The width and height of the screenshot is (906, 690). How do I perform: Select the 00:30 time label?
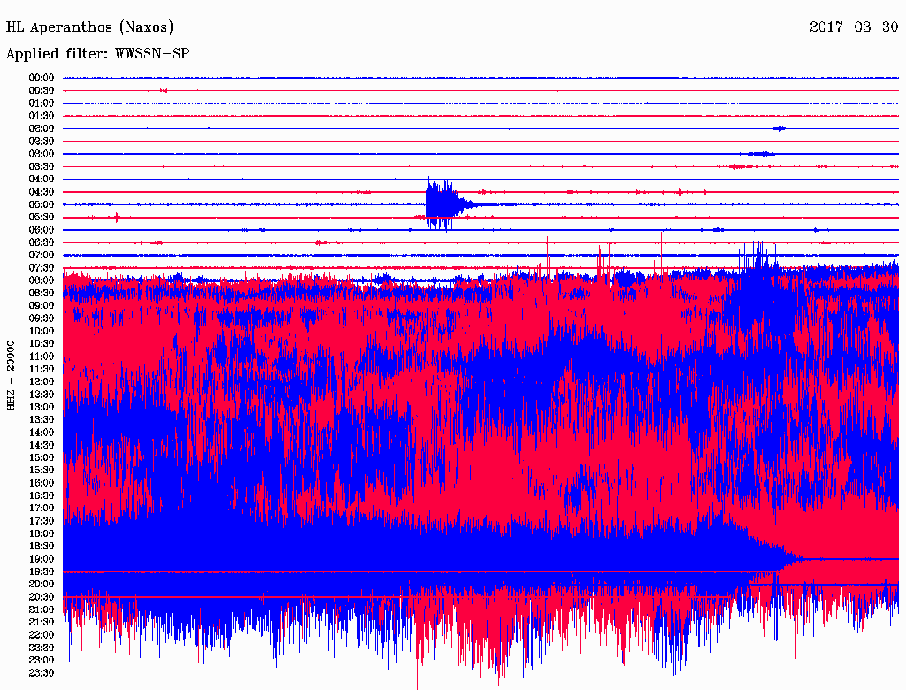click(x=42, y=90)
